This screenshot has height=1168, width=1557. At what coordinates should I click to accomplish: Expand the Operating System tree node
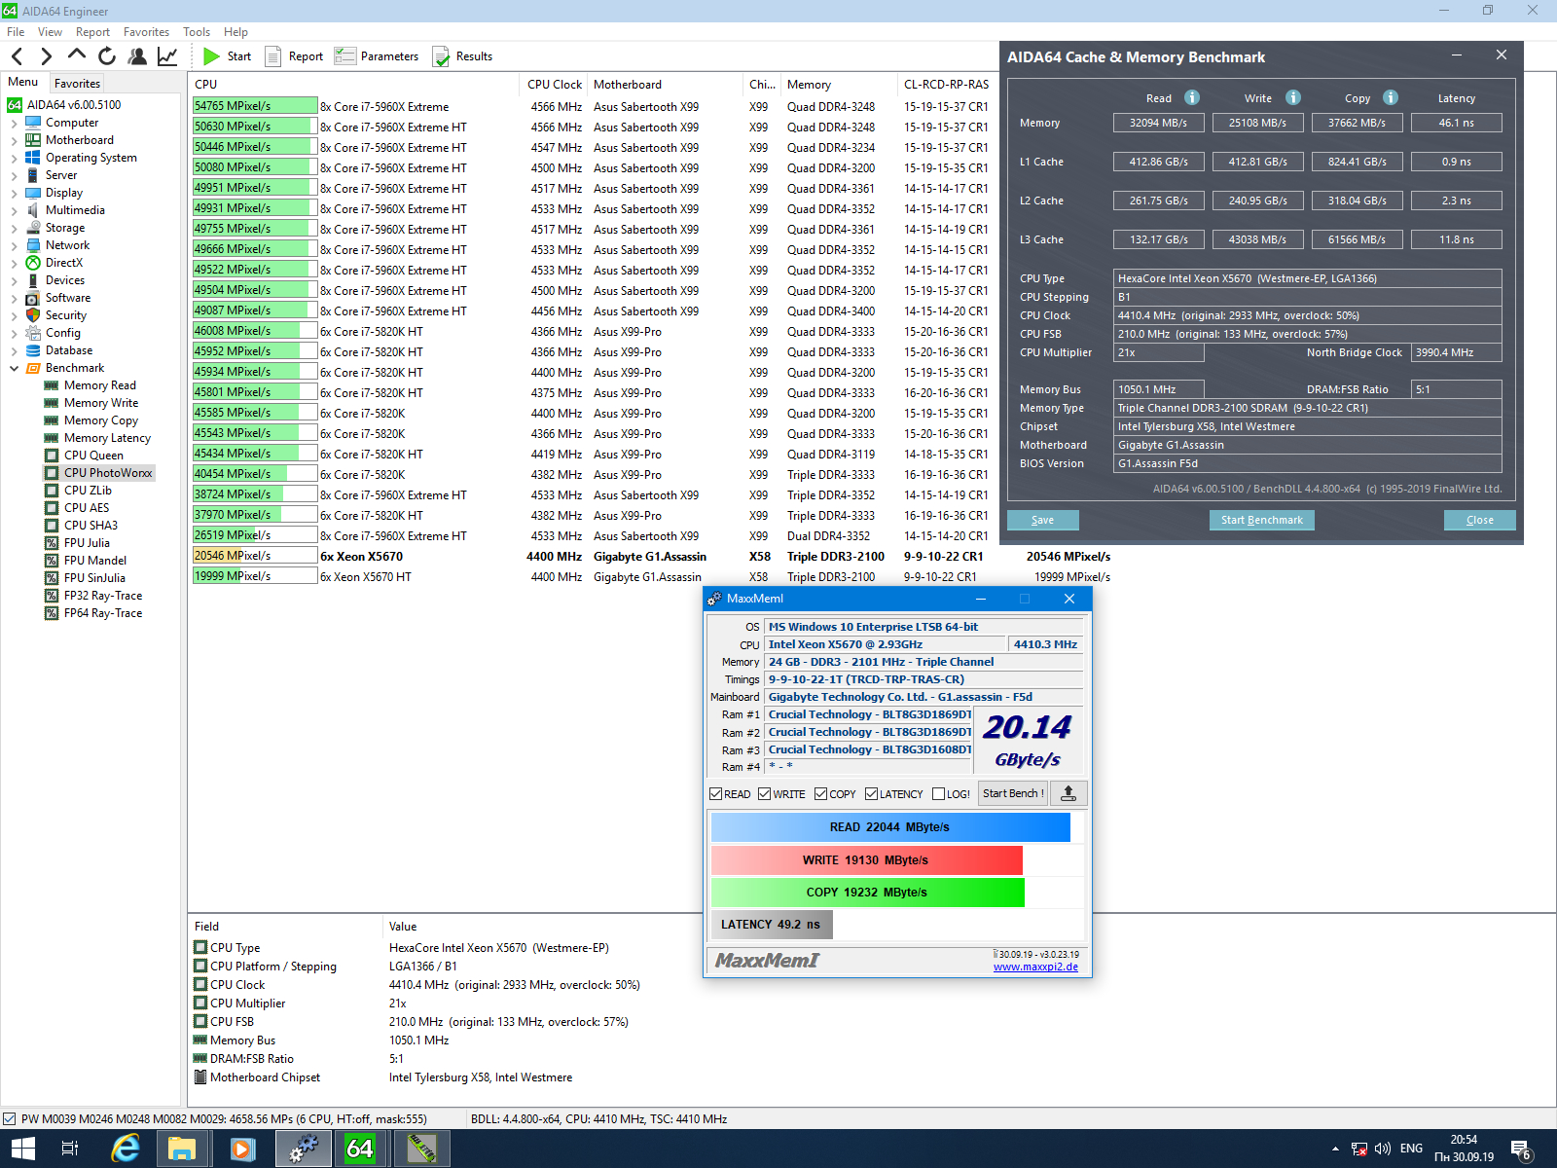pos(14,159)
